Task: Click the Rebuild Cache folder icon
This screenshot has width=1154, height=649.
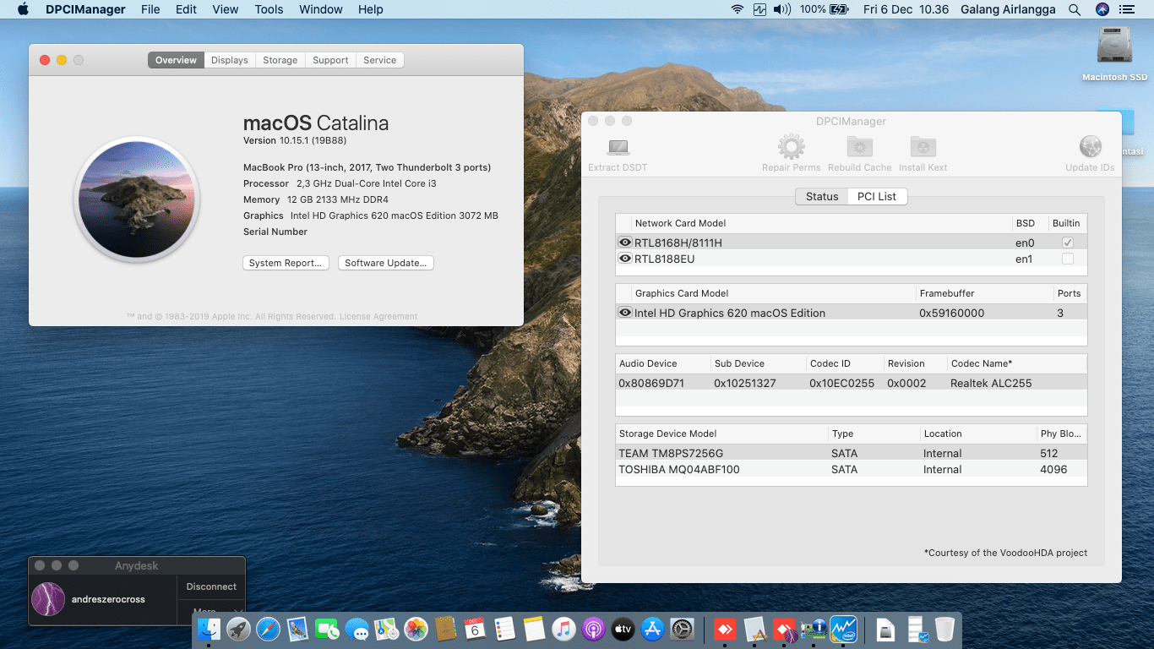Action: pos(860,147)
